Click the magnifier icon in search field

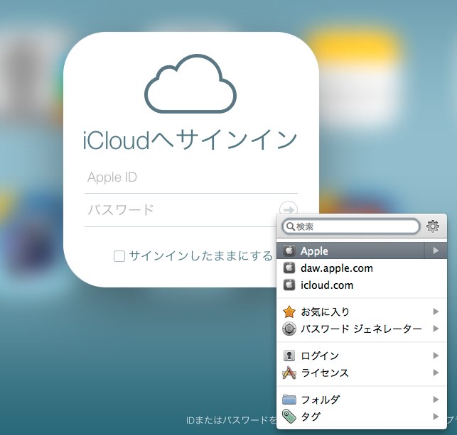[x=290, y=226]
